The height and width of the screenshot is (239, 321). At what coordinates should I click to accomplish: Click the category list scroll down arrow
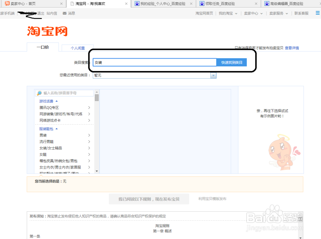97,171
